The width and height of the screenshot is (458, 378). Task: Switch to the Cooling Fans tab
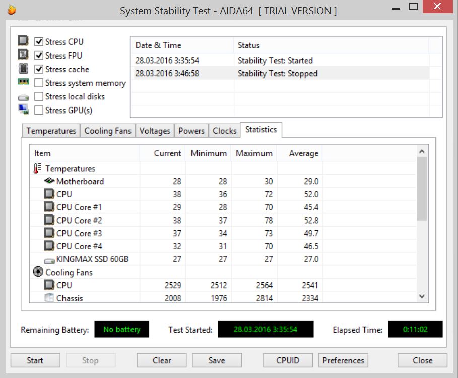click(108, 131)
